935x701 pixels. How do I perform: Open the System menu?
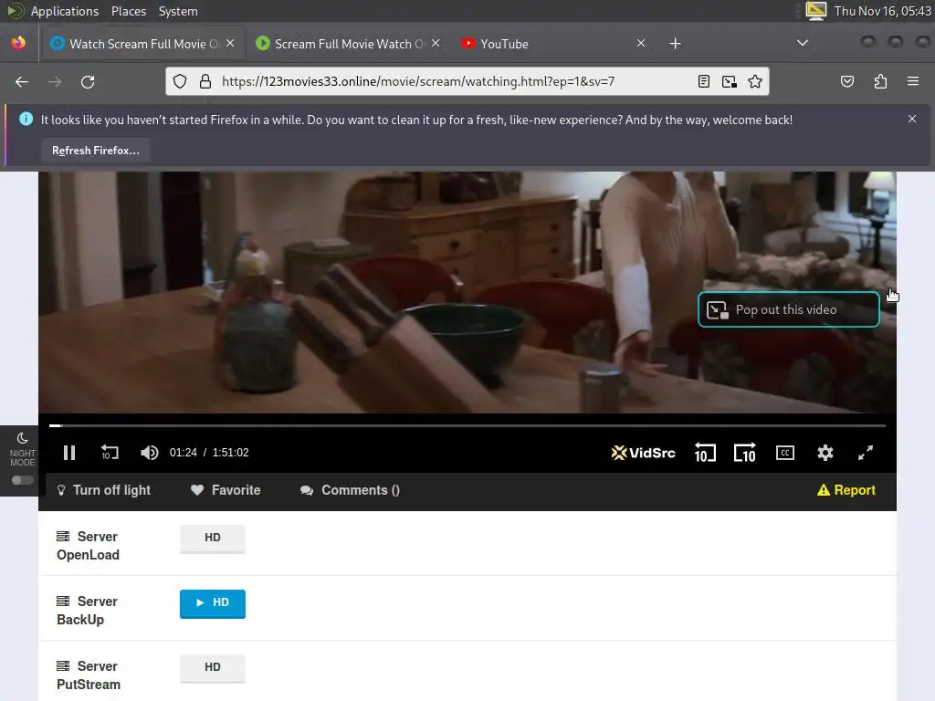point(178,11)
